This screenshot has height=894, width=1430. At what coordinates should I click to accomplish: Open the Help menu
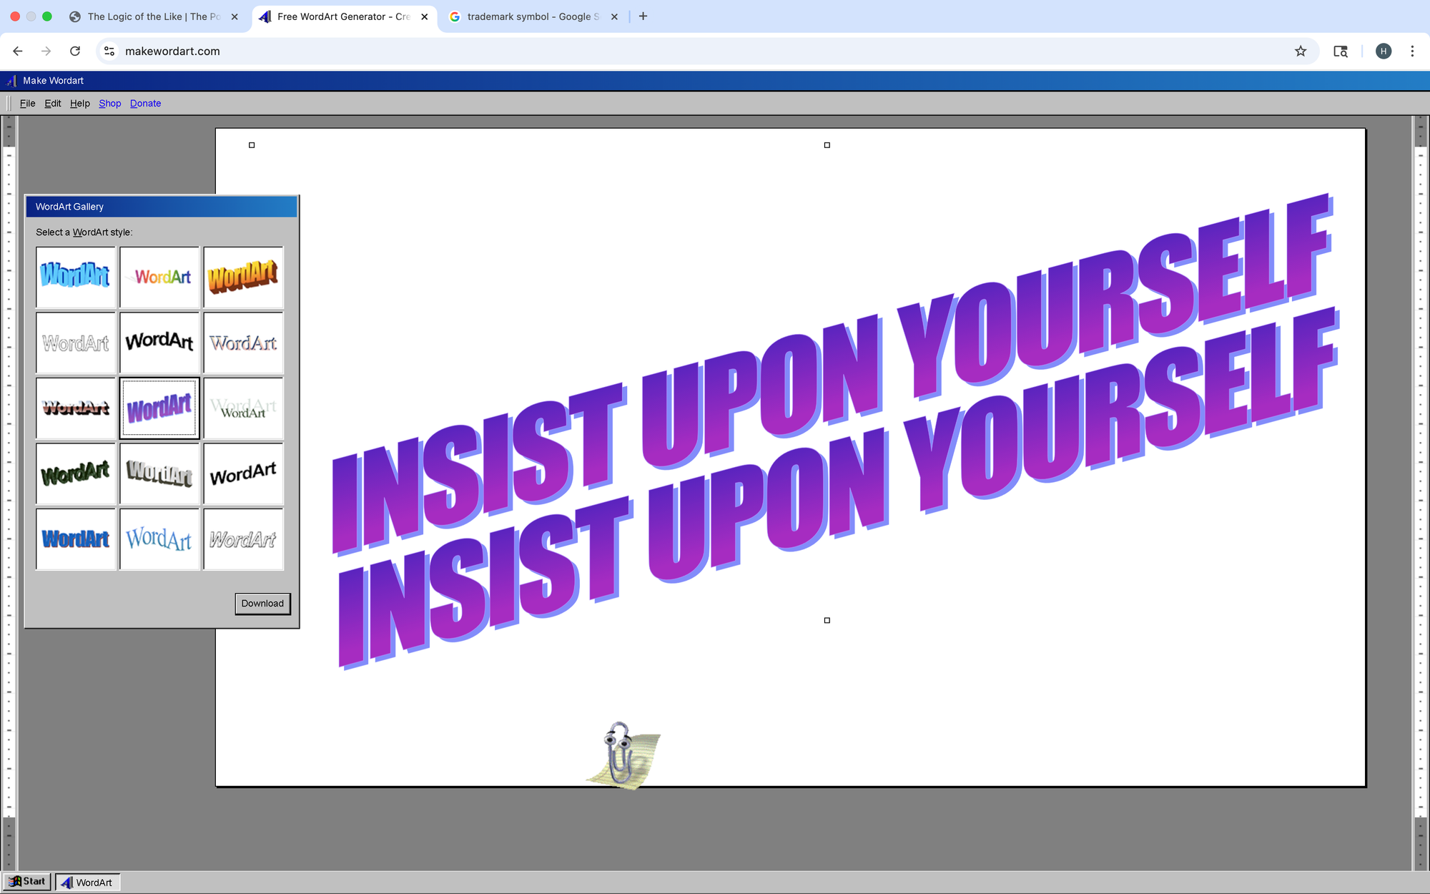point(80,103)
